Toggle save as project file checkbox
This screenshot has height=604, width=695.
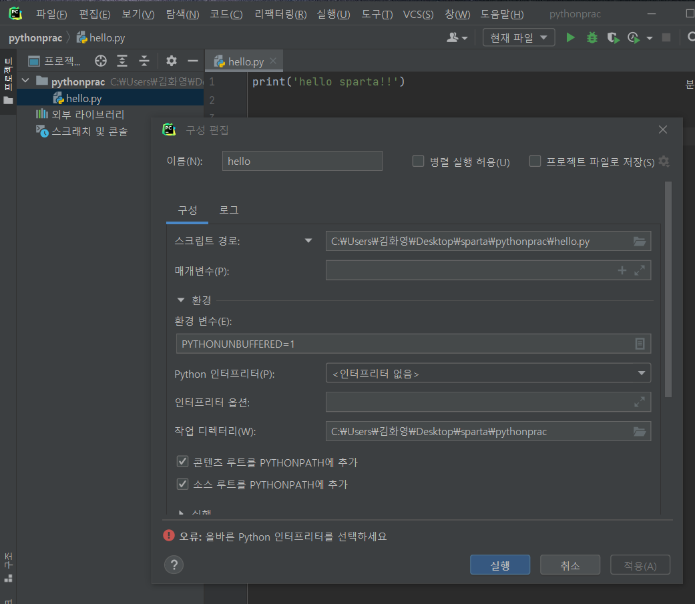[535, 161]
